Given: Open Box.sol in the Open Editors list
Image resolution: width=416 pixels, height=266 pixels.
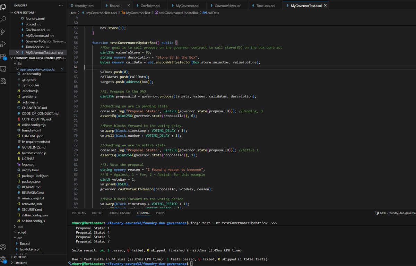Looking at the screenshot, I should click(31, 24).
